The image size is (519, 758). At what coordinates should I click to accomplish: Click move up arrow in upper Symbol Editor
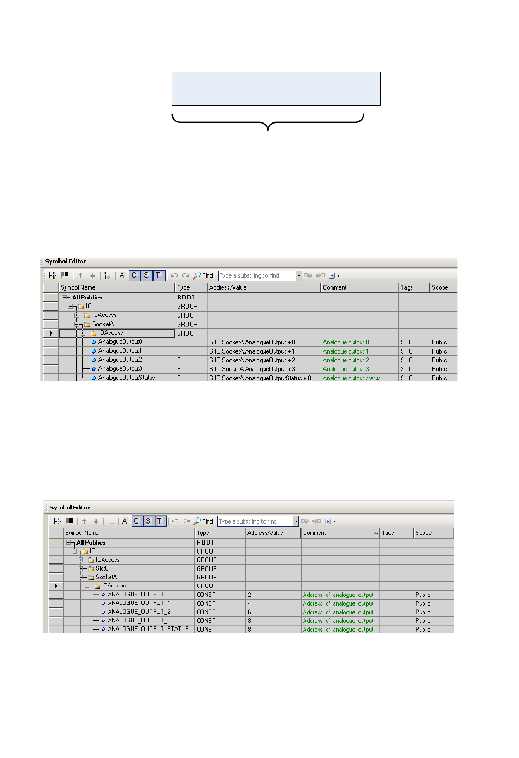pos(80,275)
